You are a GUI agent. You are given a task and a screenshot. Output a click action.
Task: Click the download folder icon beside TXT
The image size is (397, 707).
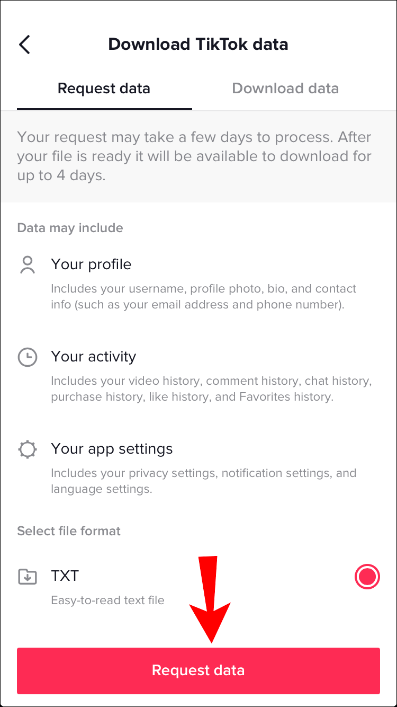pyautogui.click(x=28, y=576)
